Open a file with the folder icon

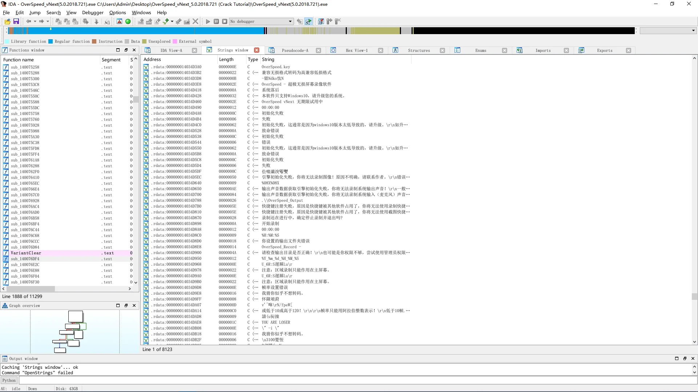pos(7,21)
